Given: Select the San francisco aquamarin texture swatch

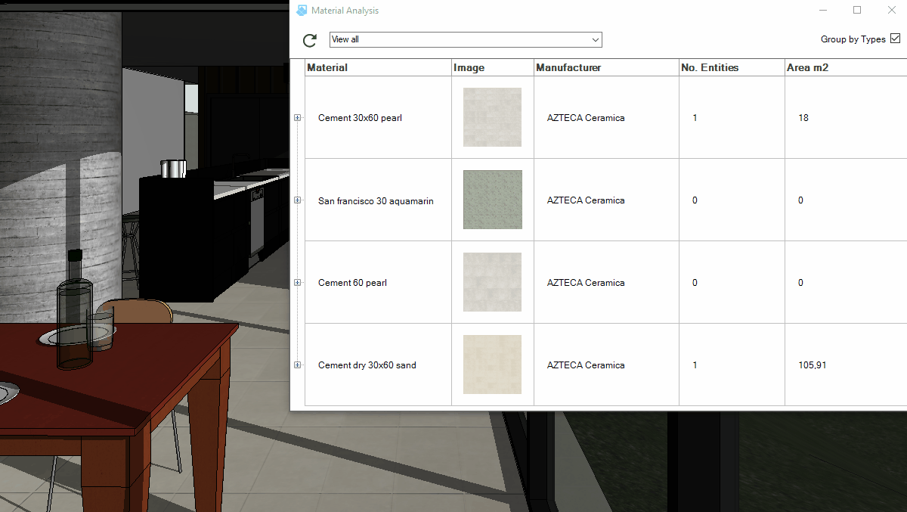Looking at the screenshot, I should [x=492, y=200].
